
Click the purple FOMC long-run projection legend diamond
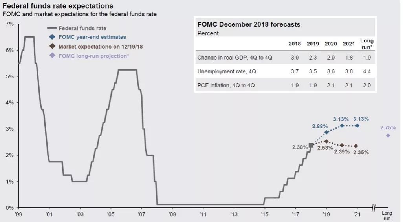(52, 55)
